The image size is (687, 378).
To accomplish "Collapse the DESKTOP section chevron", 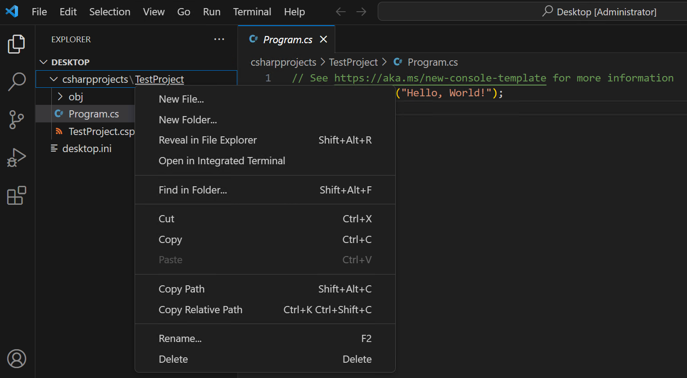I will [43, 62].
